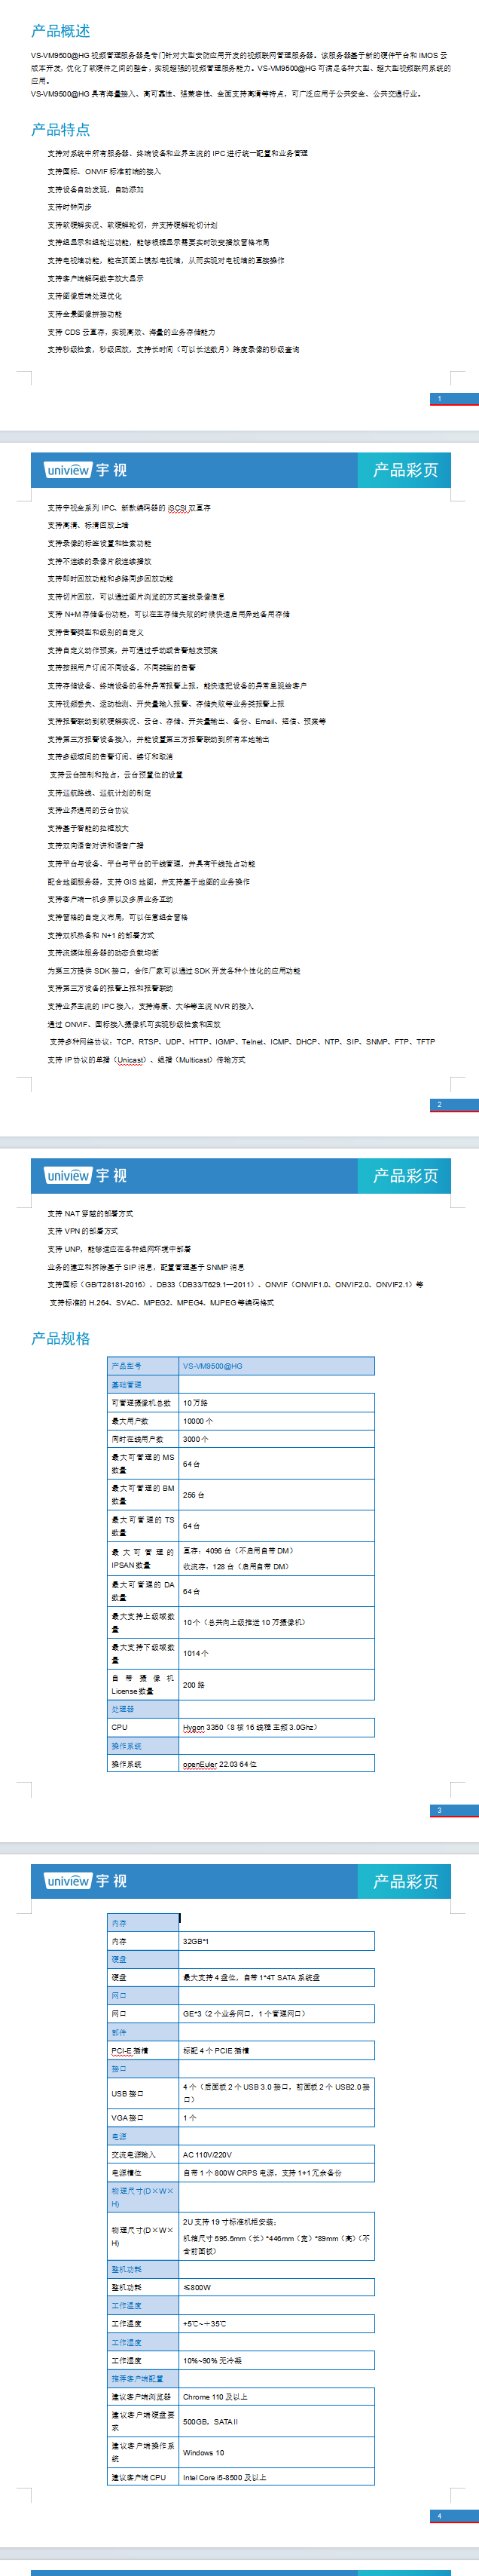Select the page number 4 badge

[x=454, y=2516]
